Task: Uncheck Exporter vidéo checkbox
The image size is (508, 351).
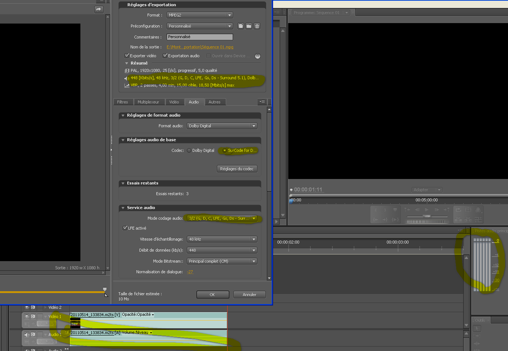Action: coord(127,56)
